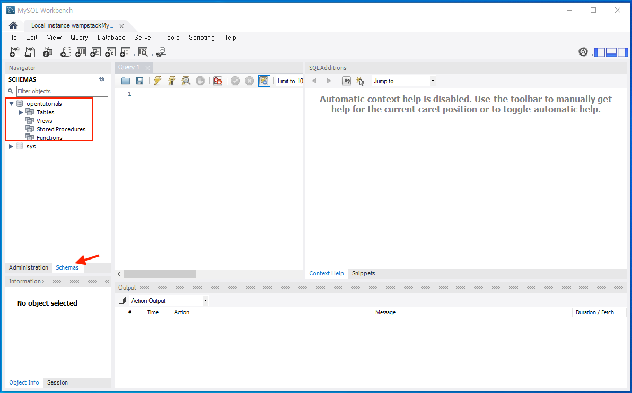The width and height of the screenshot is (632, 393).
Task: Rollback the transaction
Action: pyautogui.click(x=250, y=81)
